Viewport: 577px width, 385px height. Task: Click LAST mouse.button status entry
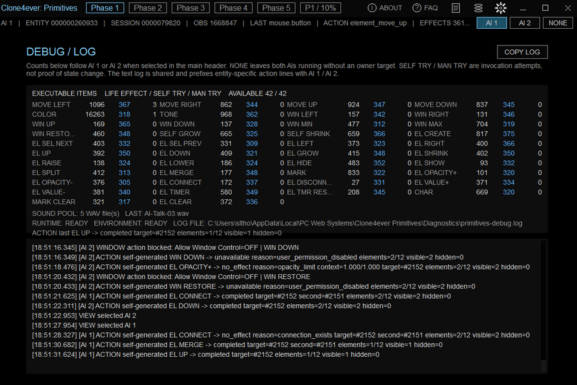(280, 23)
